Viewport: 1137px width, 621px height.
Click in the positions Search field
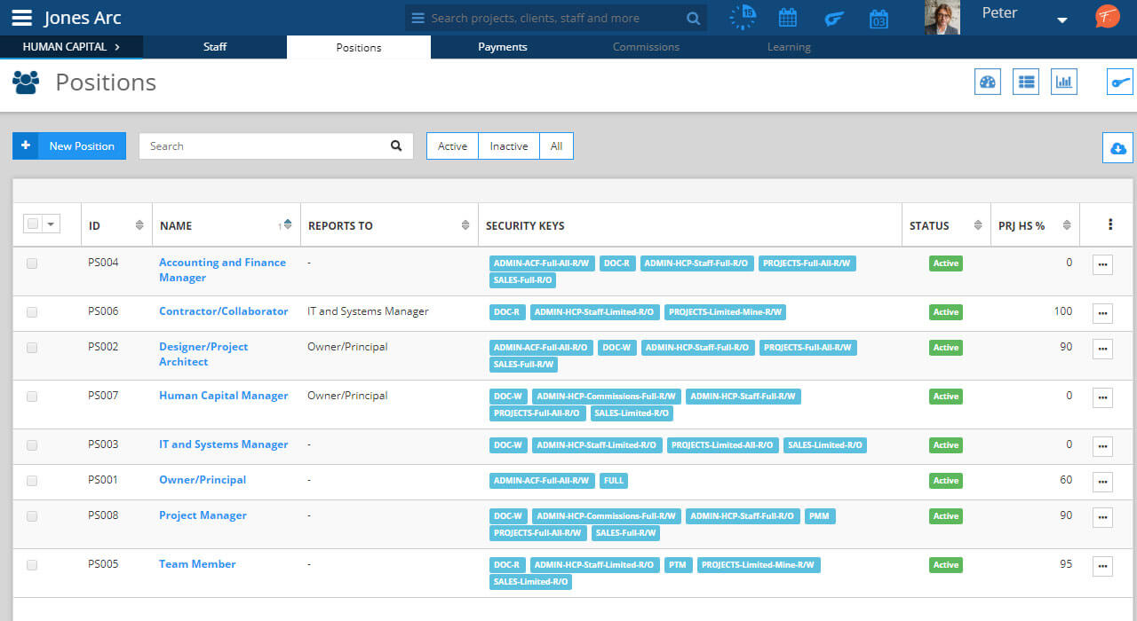[265, 146]
